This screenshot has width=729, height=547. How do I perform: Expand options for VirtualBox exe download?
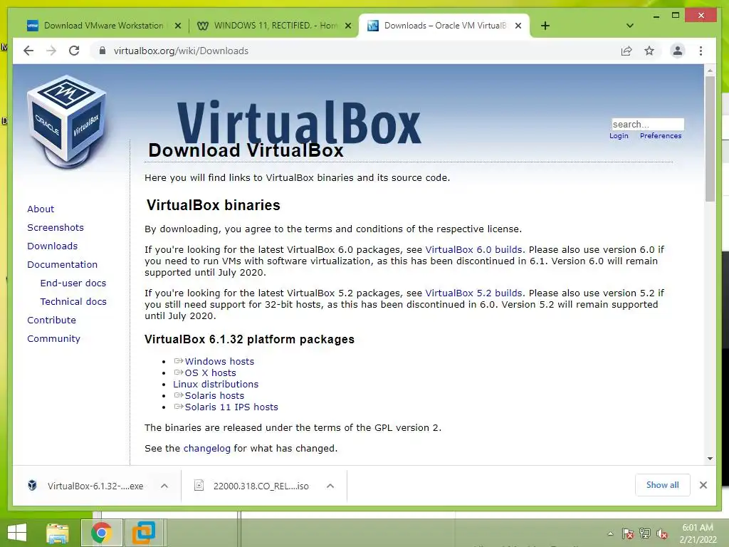164,486
